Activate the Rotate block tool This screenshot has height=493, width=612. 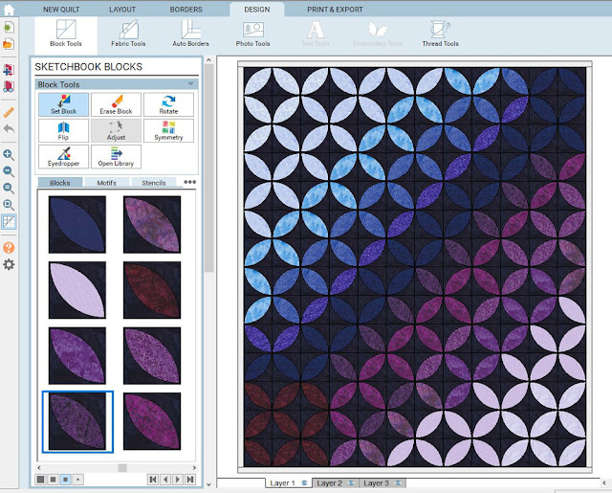[168, 104]
